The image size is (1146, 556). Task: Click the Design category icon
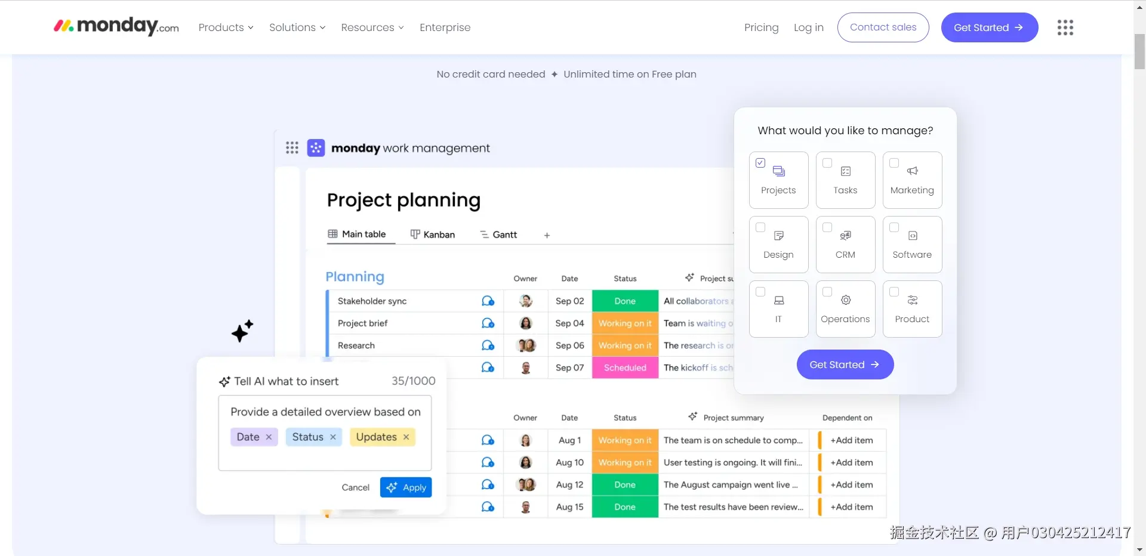click(779, 236)
